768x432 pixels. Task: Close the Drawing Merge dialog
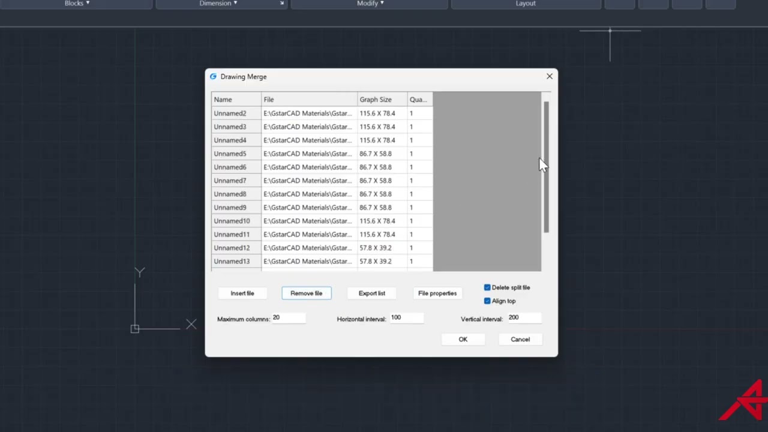(x=550, y=77)
